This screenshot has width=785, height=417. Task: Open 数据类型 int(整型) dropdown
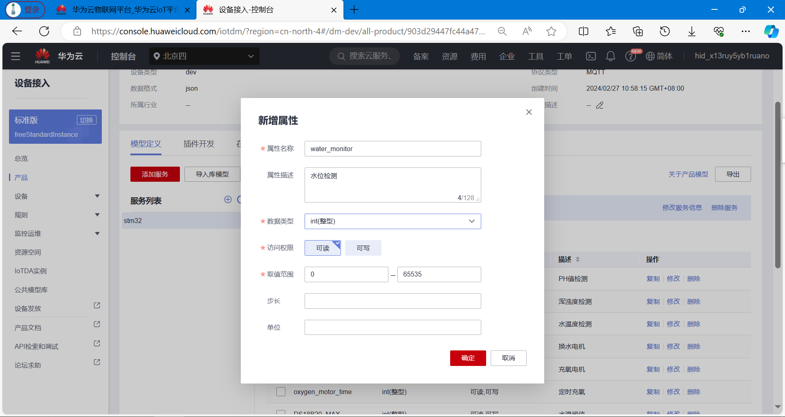click(392, 221)
